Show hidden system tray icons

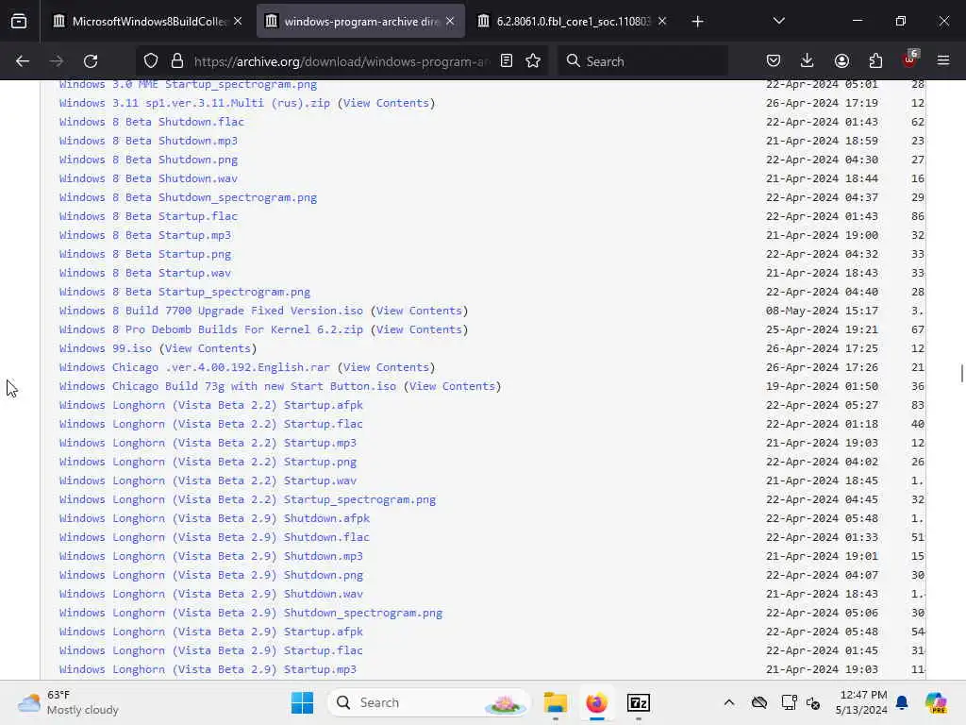pyautogui.click(x=729, y=702)
